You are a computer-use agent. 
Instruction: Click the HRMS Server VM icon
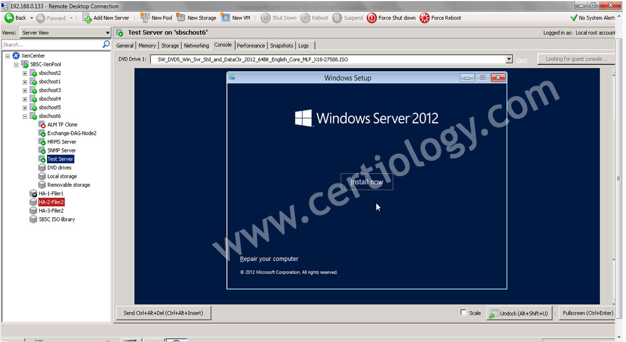coord(42,141)
